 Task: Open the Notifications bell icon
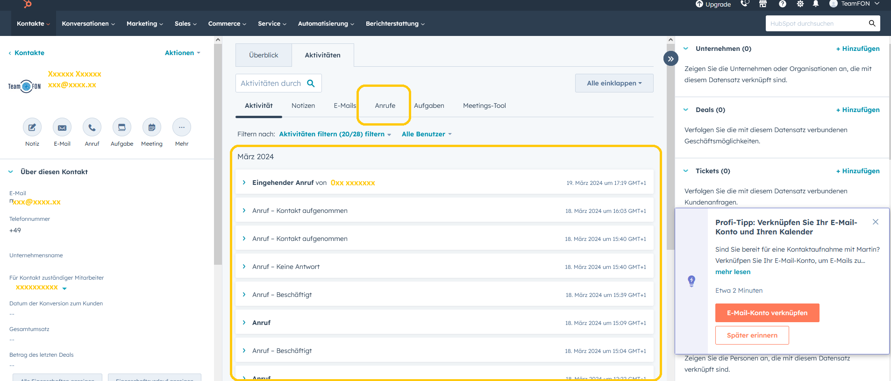pyautogui.click(x=816, y=4)
